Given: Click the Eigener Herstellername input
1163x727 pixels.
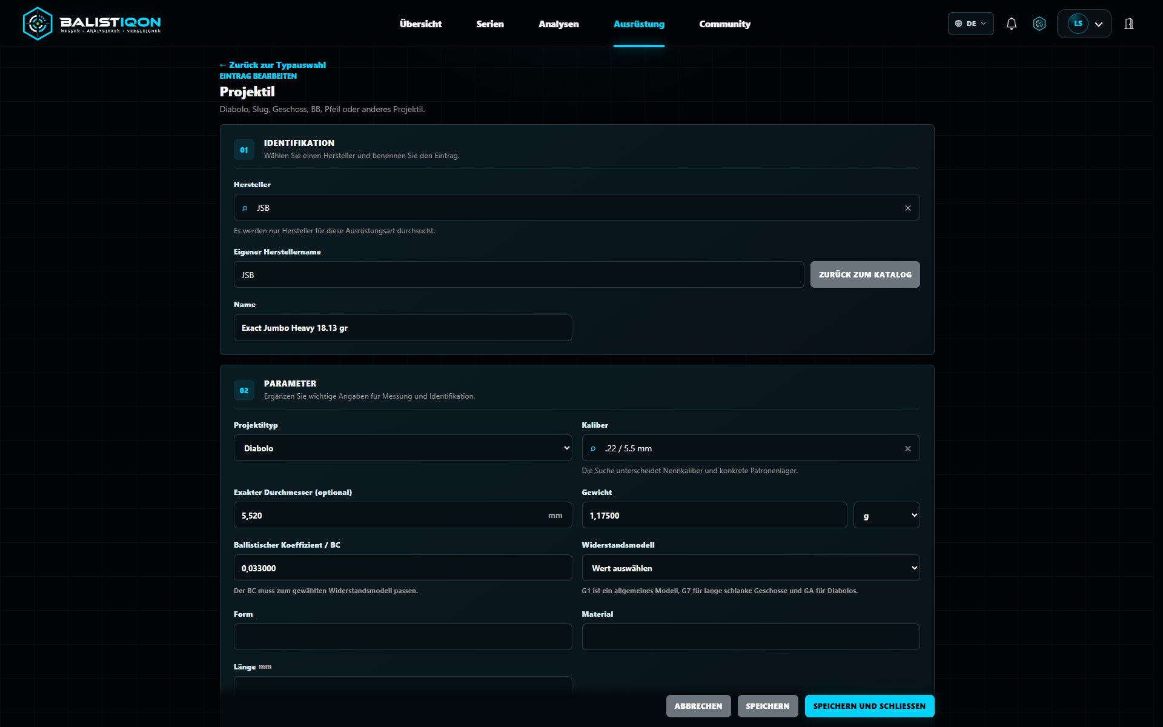Looking at the screenshot, I should click(x=519, y=274).
